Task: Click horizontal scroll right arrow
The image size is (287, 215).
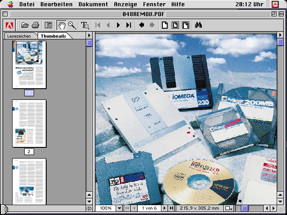Action: (274, 208)
